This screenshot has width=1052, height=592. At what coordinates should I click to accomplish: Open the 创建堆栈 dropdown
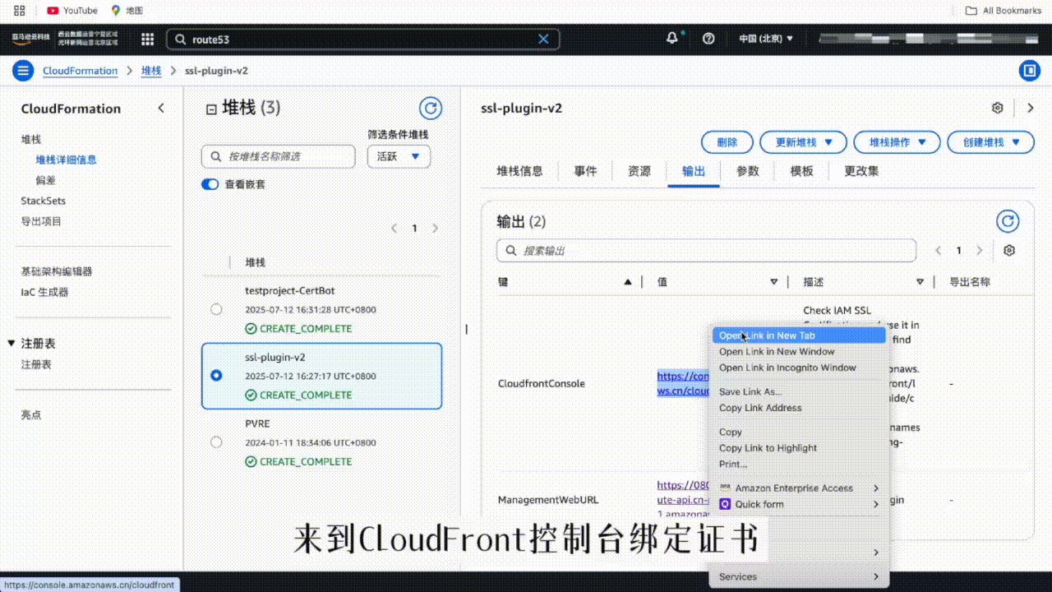click(990, 142)
